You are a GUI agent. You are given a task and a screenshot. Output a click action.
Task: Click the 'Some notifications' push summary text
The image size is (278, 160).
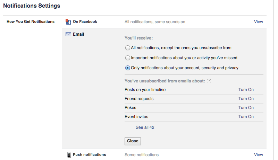(141, 155)
